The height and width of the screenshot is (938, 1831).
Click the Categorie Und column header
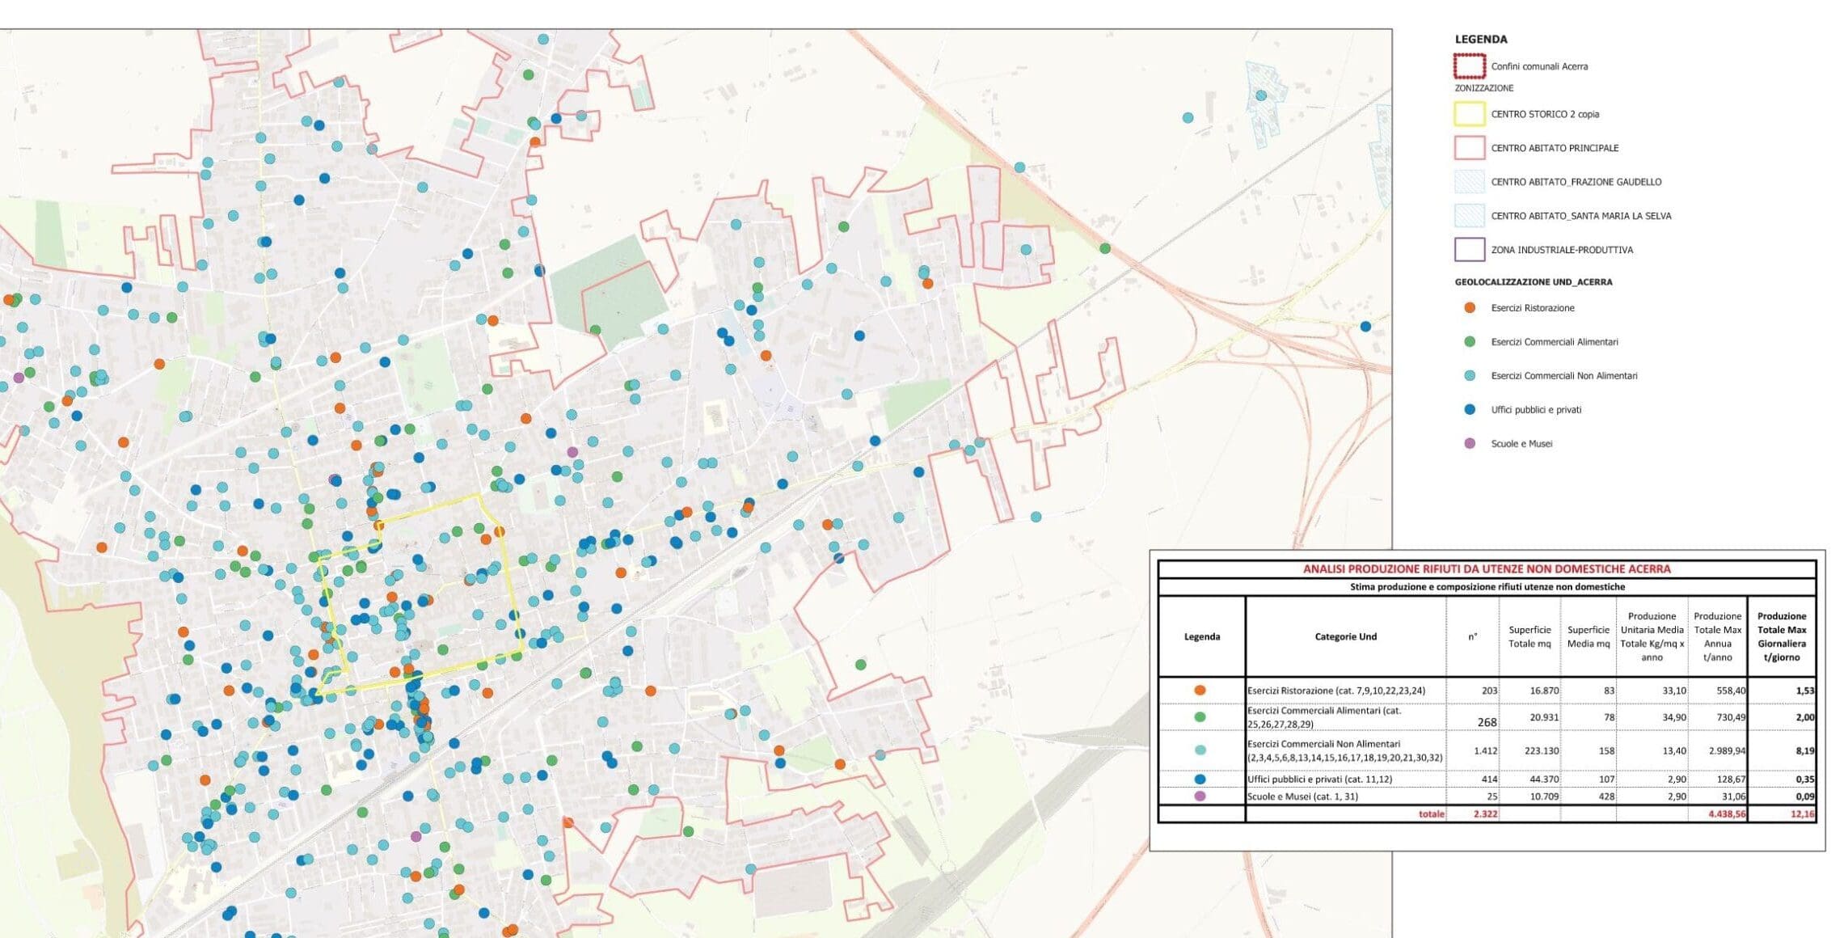[1346, 637]
